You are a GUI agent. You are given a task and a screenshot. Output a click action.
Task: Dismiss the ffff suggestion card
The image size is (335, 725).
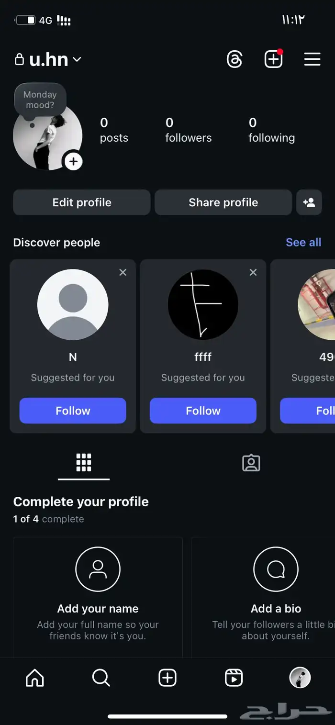[253, 272]
